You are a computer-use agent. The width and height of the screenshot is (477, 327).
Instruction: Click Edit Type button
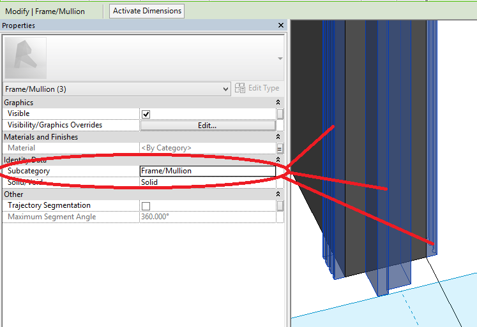(257, 88)
